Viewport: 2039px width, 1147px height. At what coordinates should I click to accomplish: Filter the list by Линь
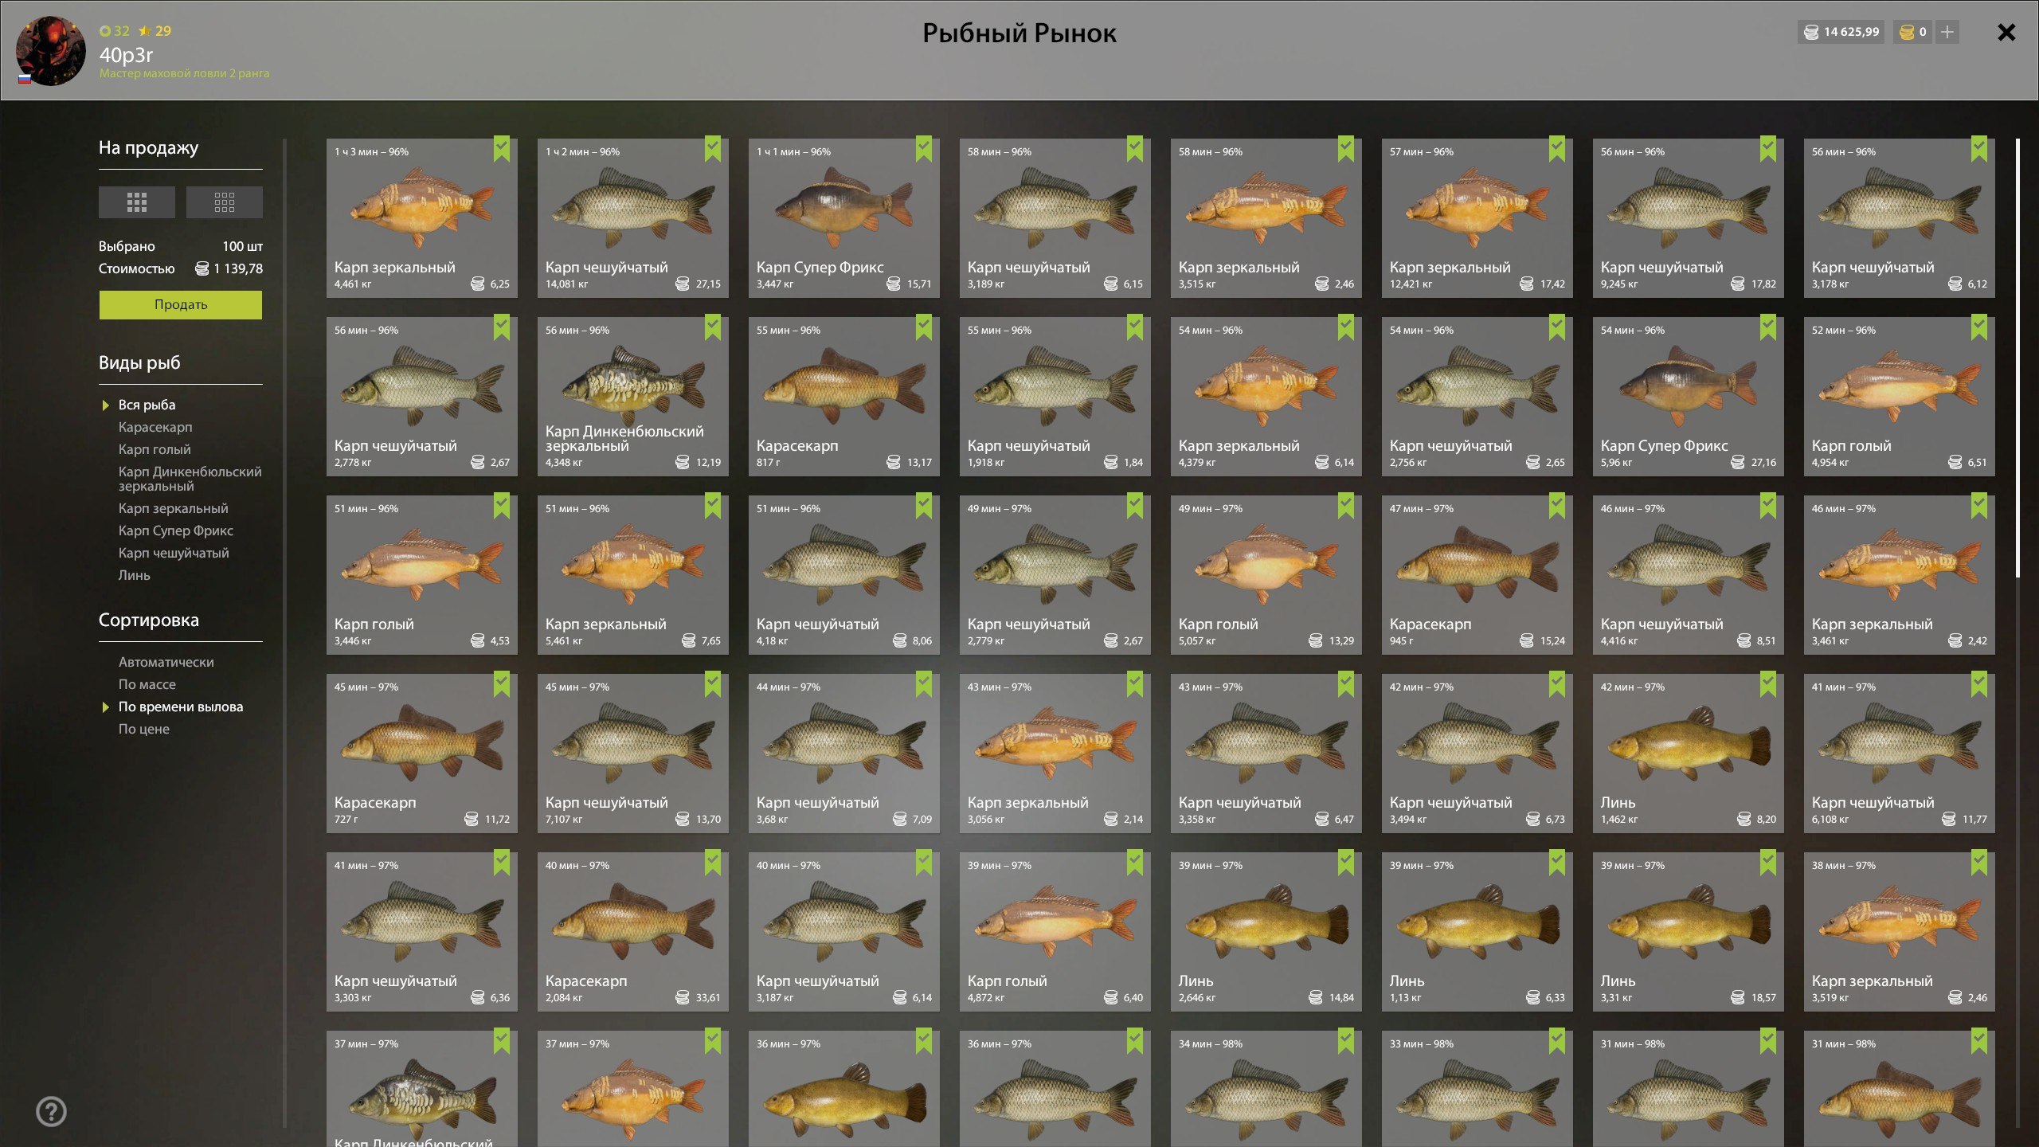pyautogui.click(x=135, y=575)
